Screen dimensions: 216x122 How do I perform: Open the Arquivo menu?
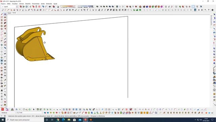(3, 4)
